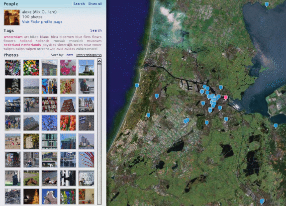The image size is (286, 206).
Task: Select the amsterdam tag
Action: click(x=13, y=37)
